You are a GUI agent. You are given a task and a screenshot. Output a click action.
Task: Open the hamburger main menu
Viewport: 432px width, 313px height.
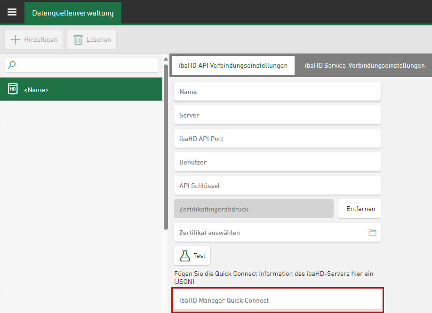[12, 12]
